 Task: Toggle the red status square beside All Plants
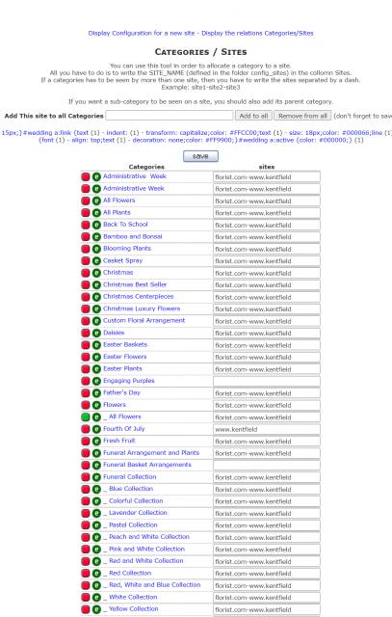tap(86, 213)
